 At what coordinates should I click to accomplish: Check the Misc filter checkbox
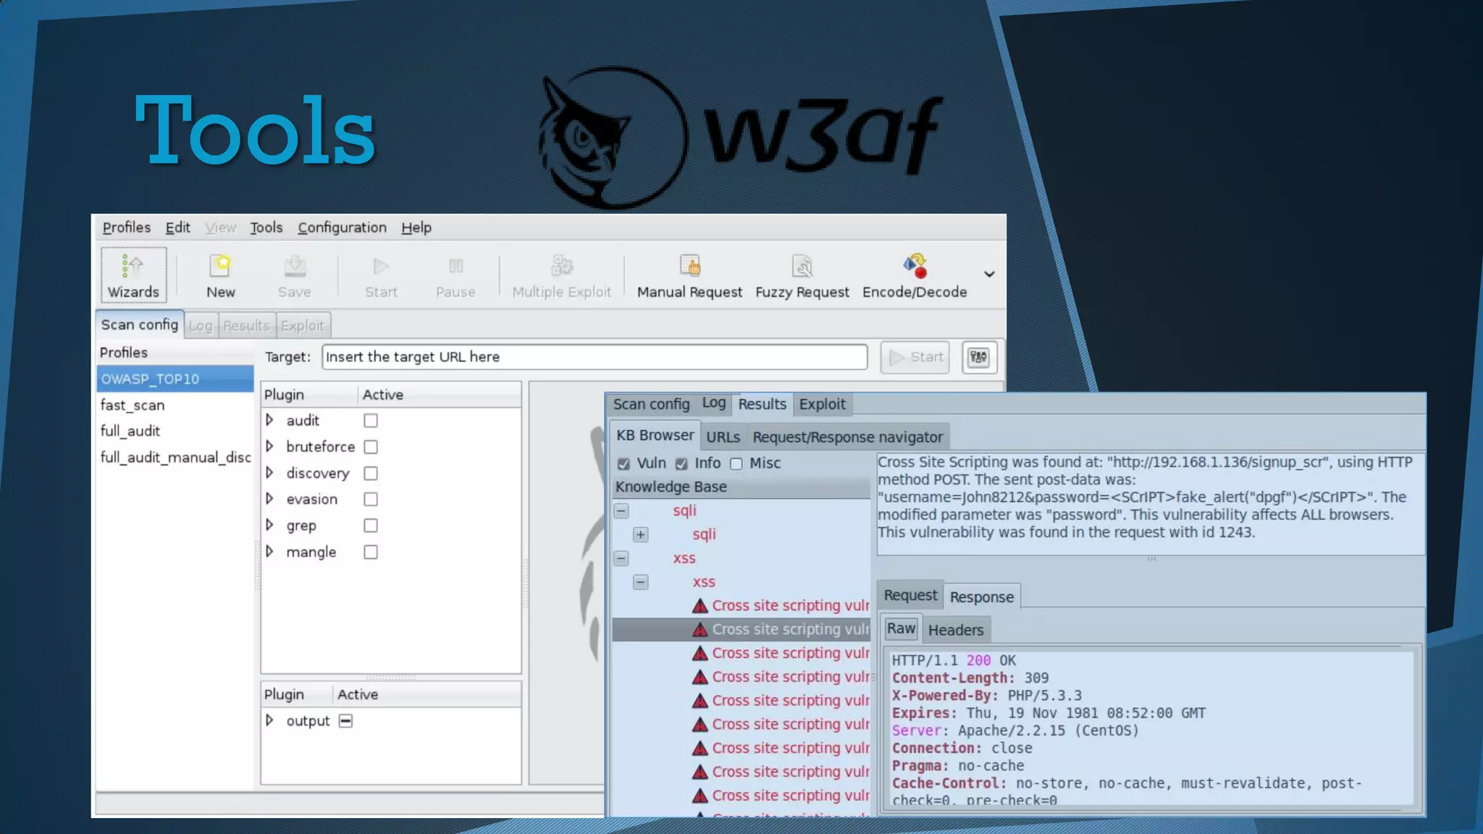[x=736, y=464]
